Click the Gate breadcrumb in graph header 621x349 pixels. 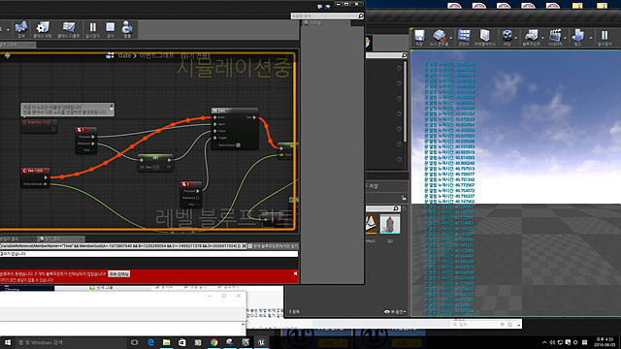pyautogui.click(x=124, y=56)
